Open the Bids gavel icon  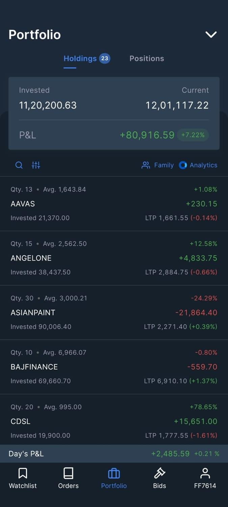(159, 474)
